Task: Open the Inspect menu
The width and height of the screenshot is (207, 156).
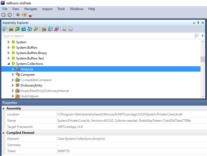Action: pyautogui.click(x=47, y=9)
